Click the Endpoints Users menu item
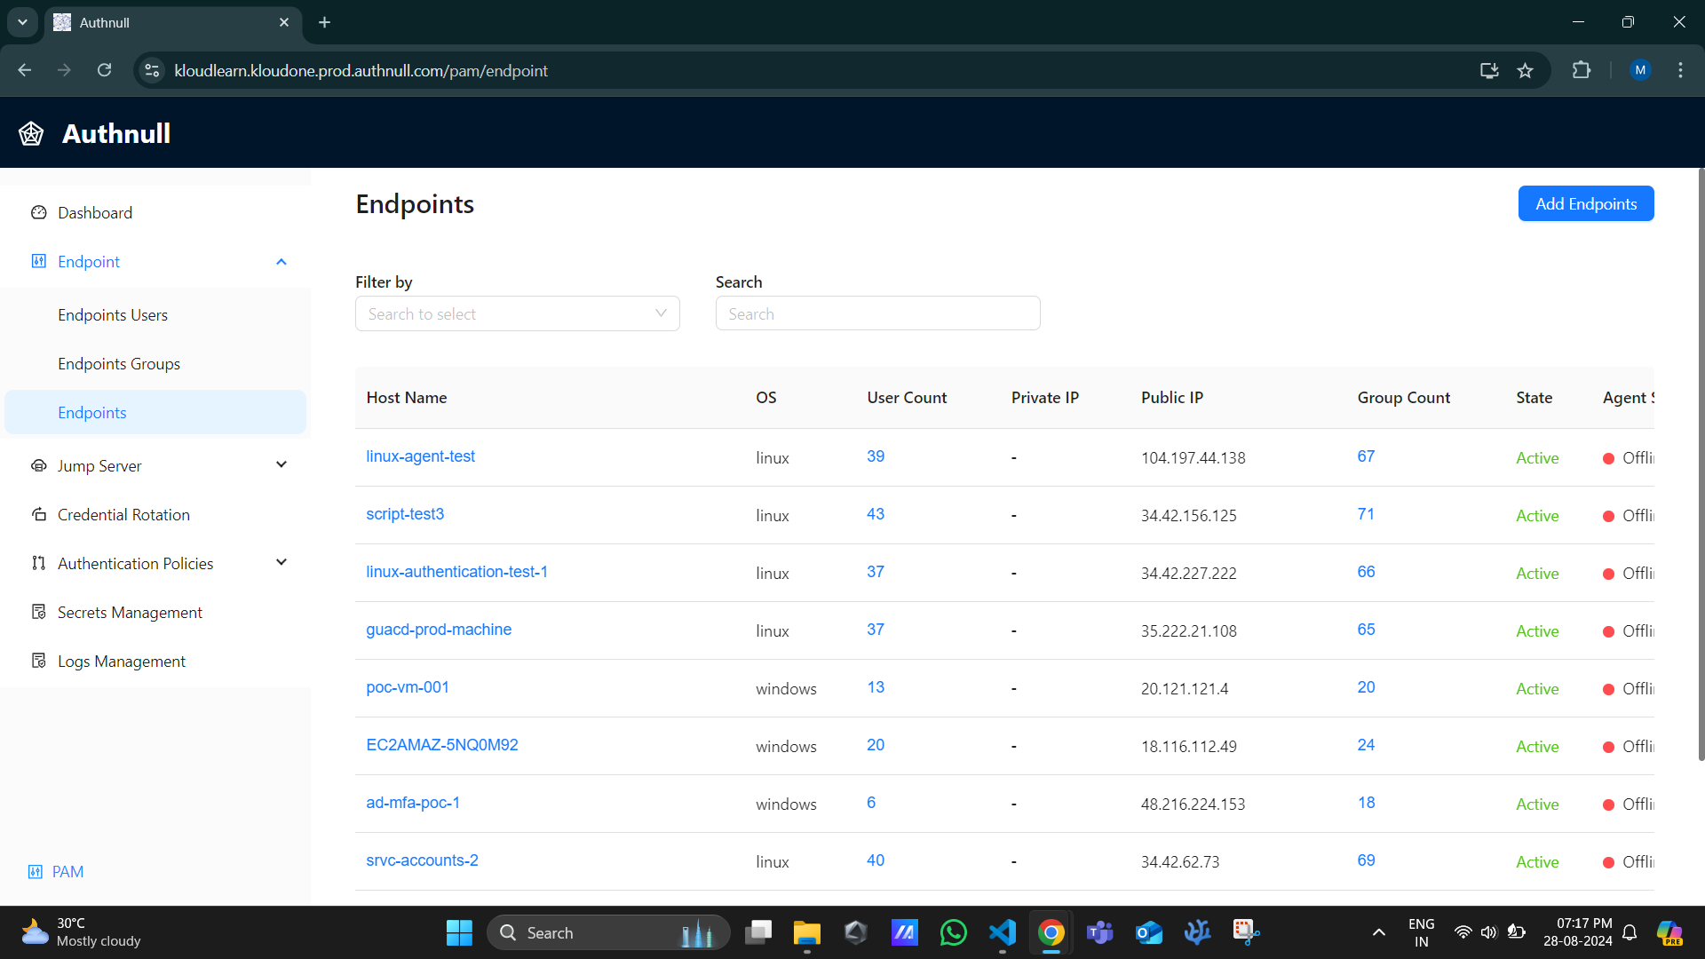The image size is (1705, 959). (113, 313)
